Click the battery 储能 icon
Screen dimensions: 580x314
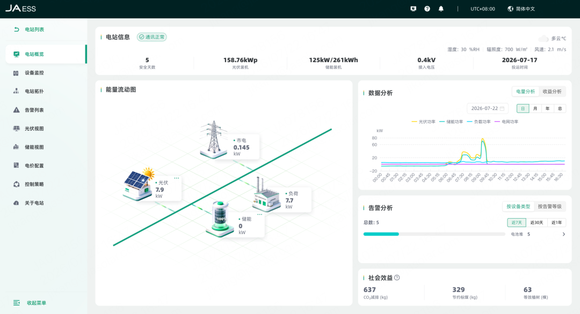[220, 219]
